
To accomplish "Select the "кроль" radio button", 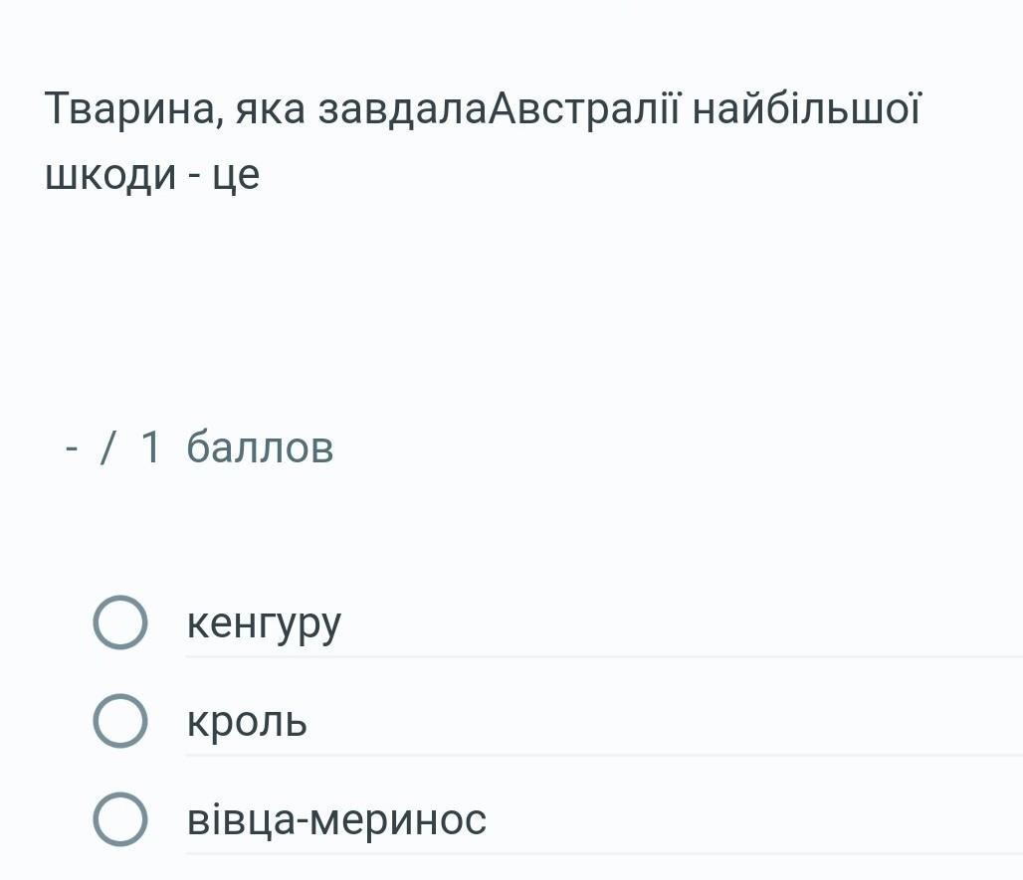I will 120,721.
